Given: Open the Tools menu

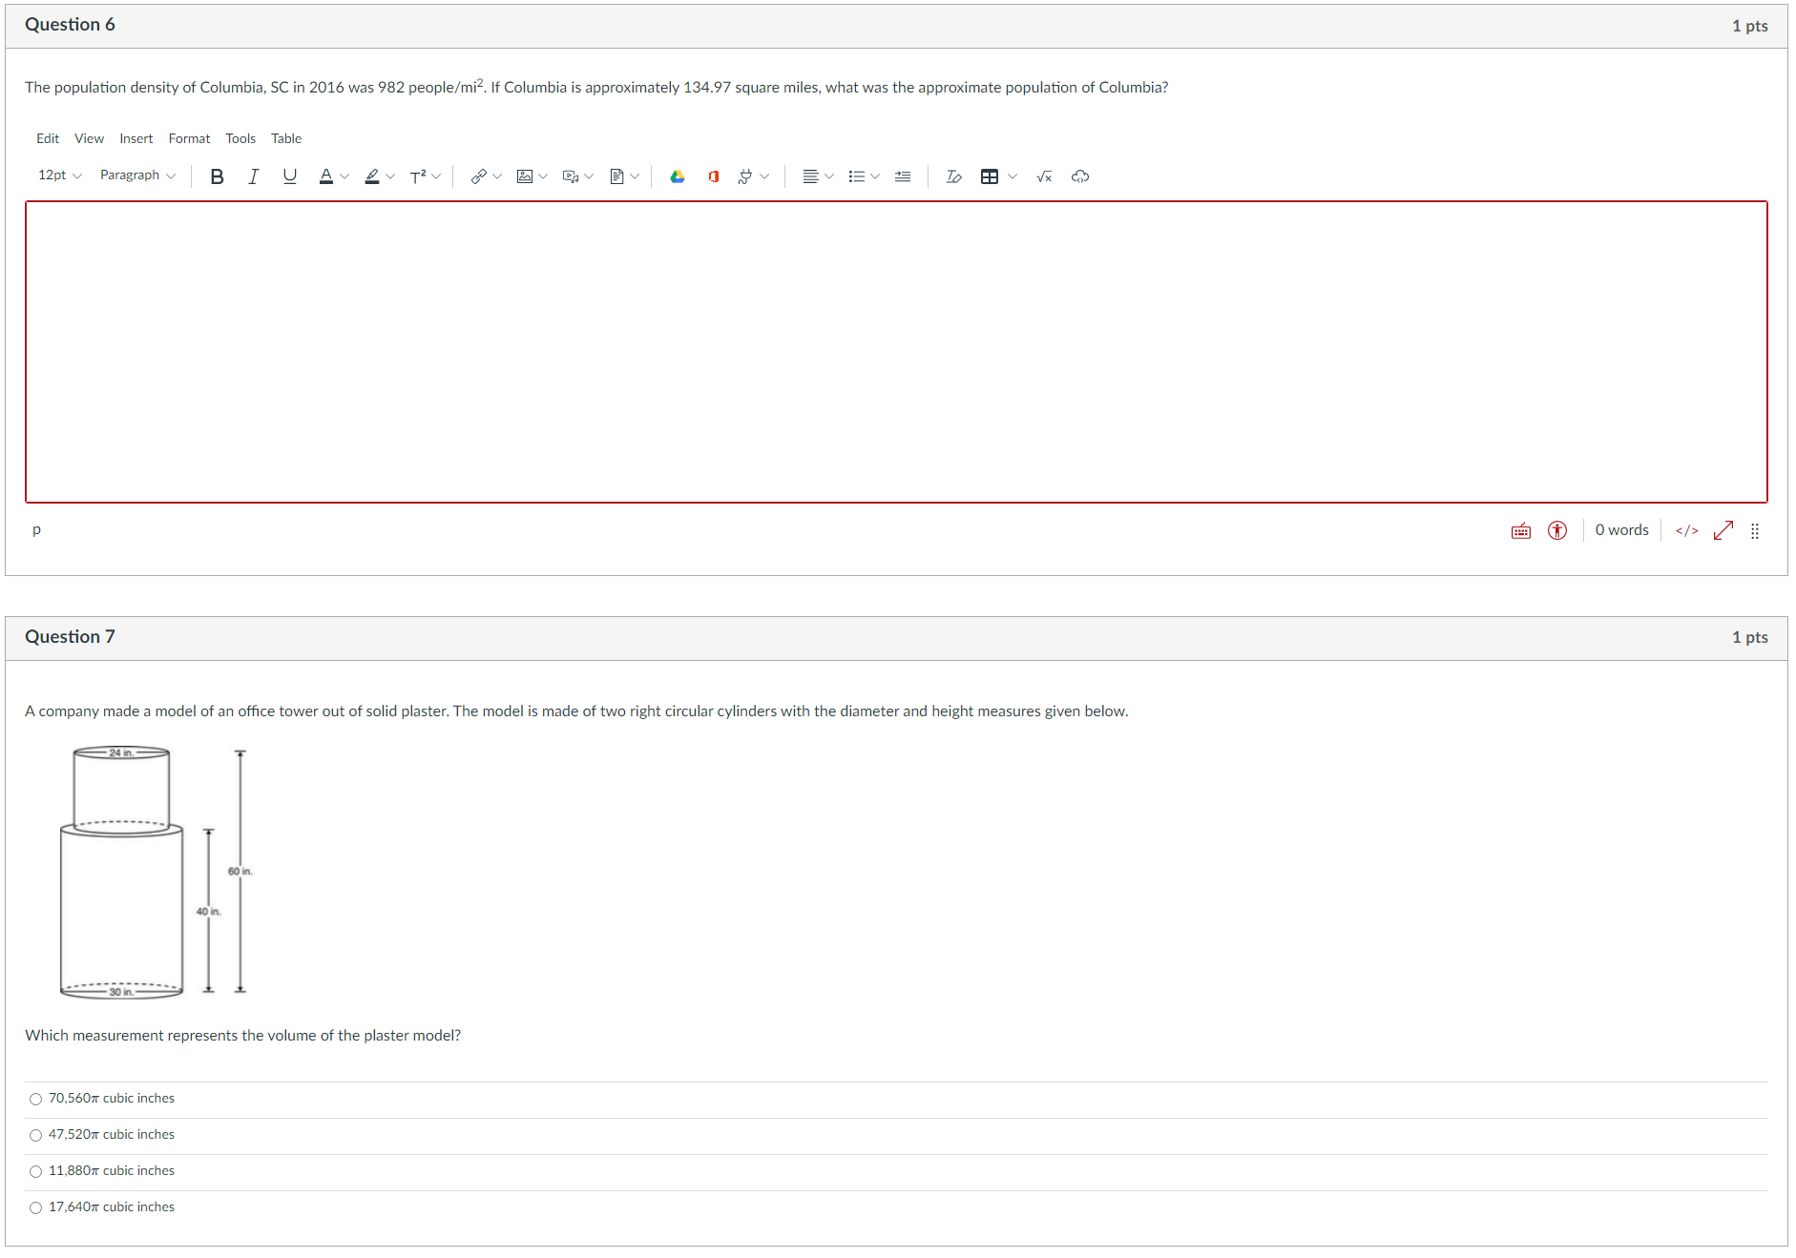Looking at the screenshot, I should [x=240, y=138].
